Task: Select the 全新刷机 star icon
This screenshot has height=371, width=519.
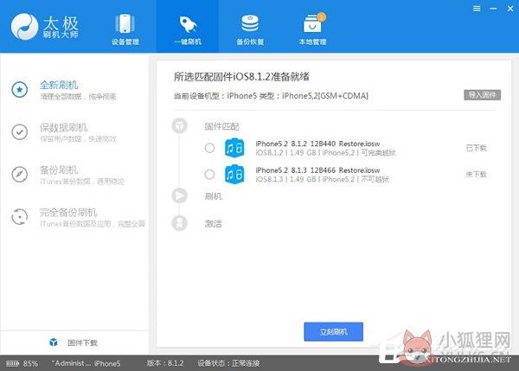Action: (20, 89)
